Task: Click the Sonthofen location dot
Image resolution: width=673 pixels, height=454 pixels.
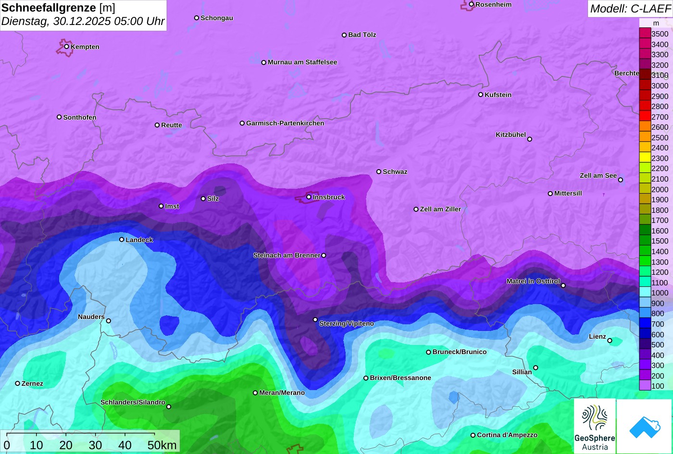Action: pos(60,117)
